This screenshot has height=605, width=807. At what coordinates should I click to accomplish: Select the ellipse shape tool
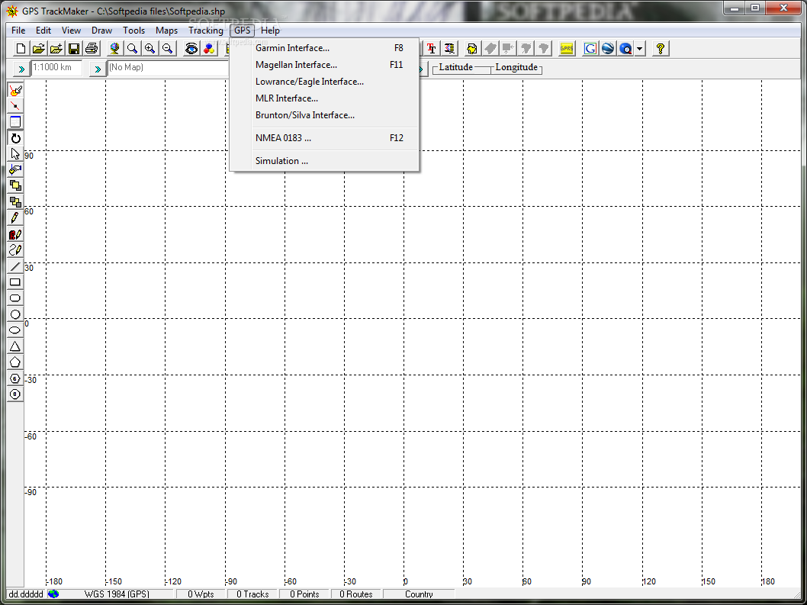click(15, 330)
